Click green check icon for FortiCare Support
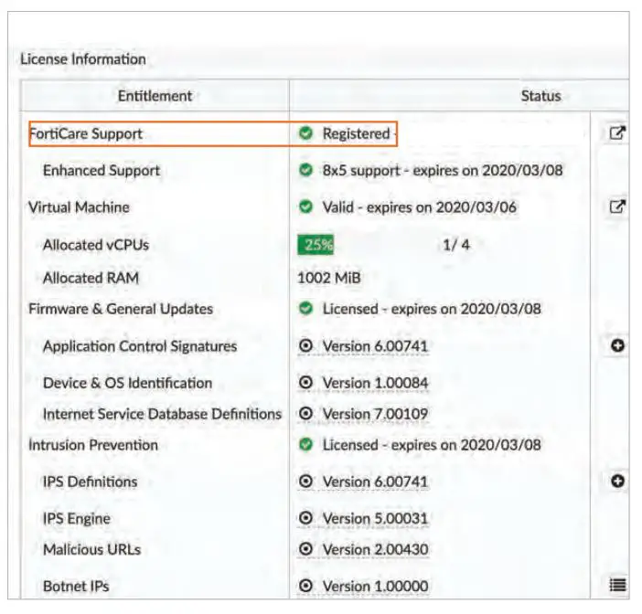The width and height of the screenshot is (642, 614). click(x=306, y=133)
